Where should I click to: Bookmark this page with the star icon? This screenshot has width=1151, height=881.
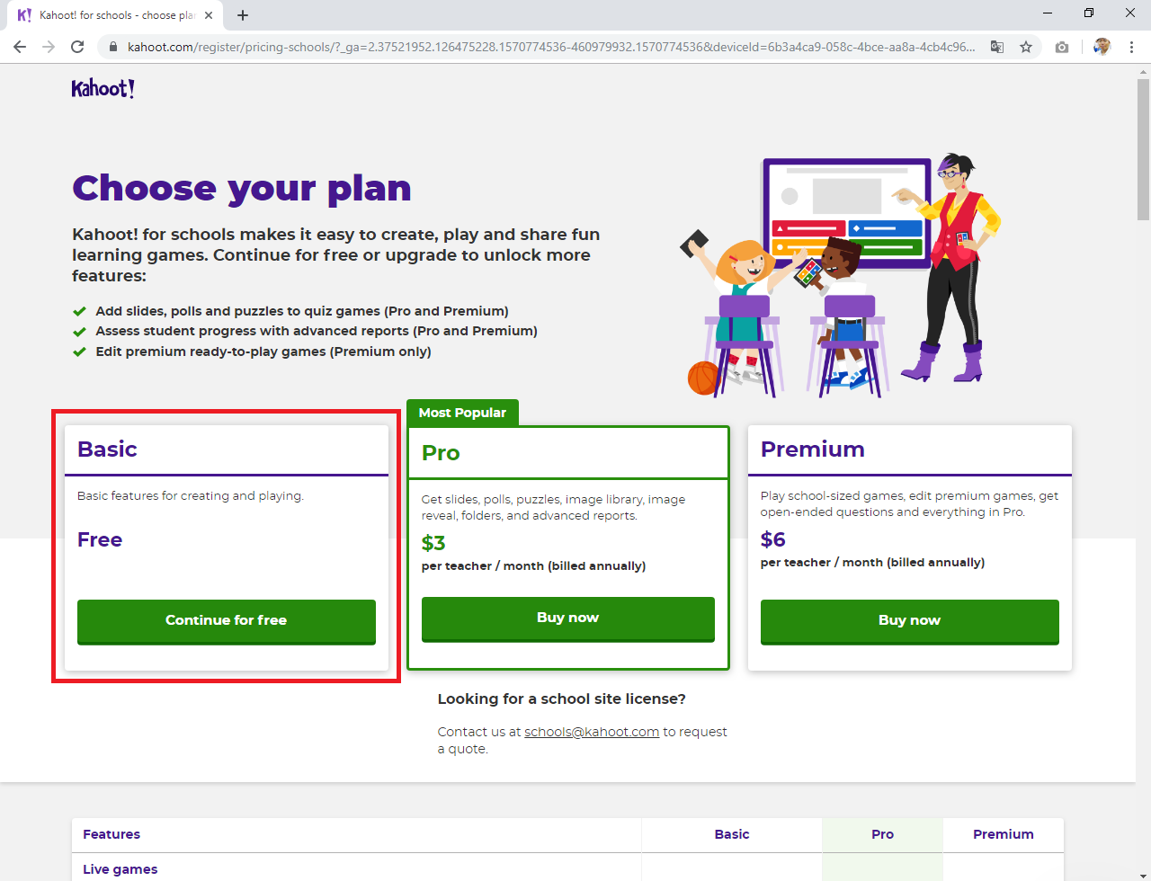point(1026,47)
